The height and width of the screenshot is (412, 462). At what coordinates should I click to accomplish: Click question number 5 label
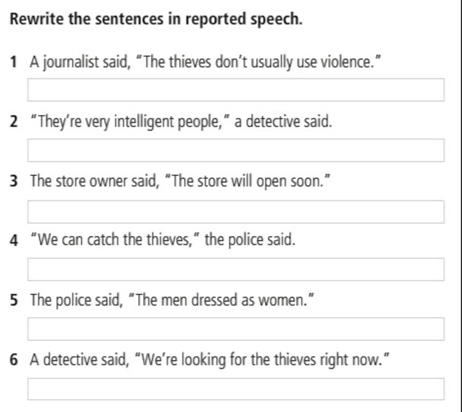(14, 300)
